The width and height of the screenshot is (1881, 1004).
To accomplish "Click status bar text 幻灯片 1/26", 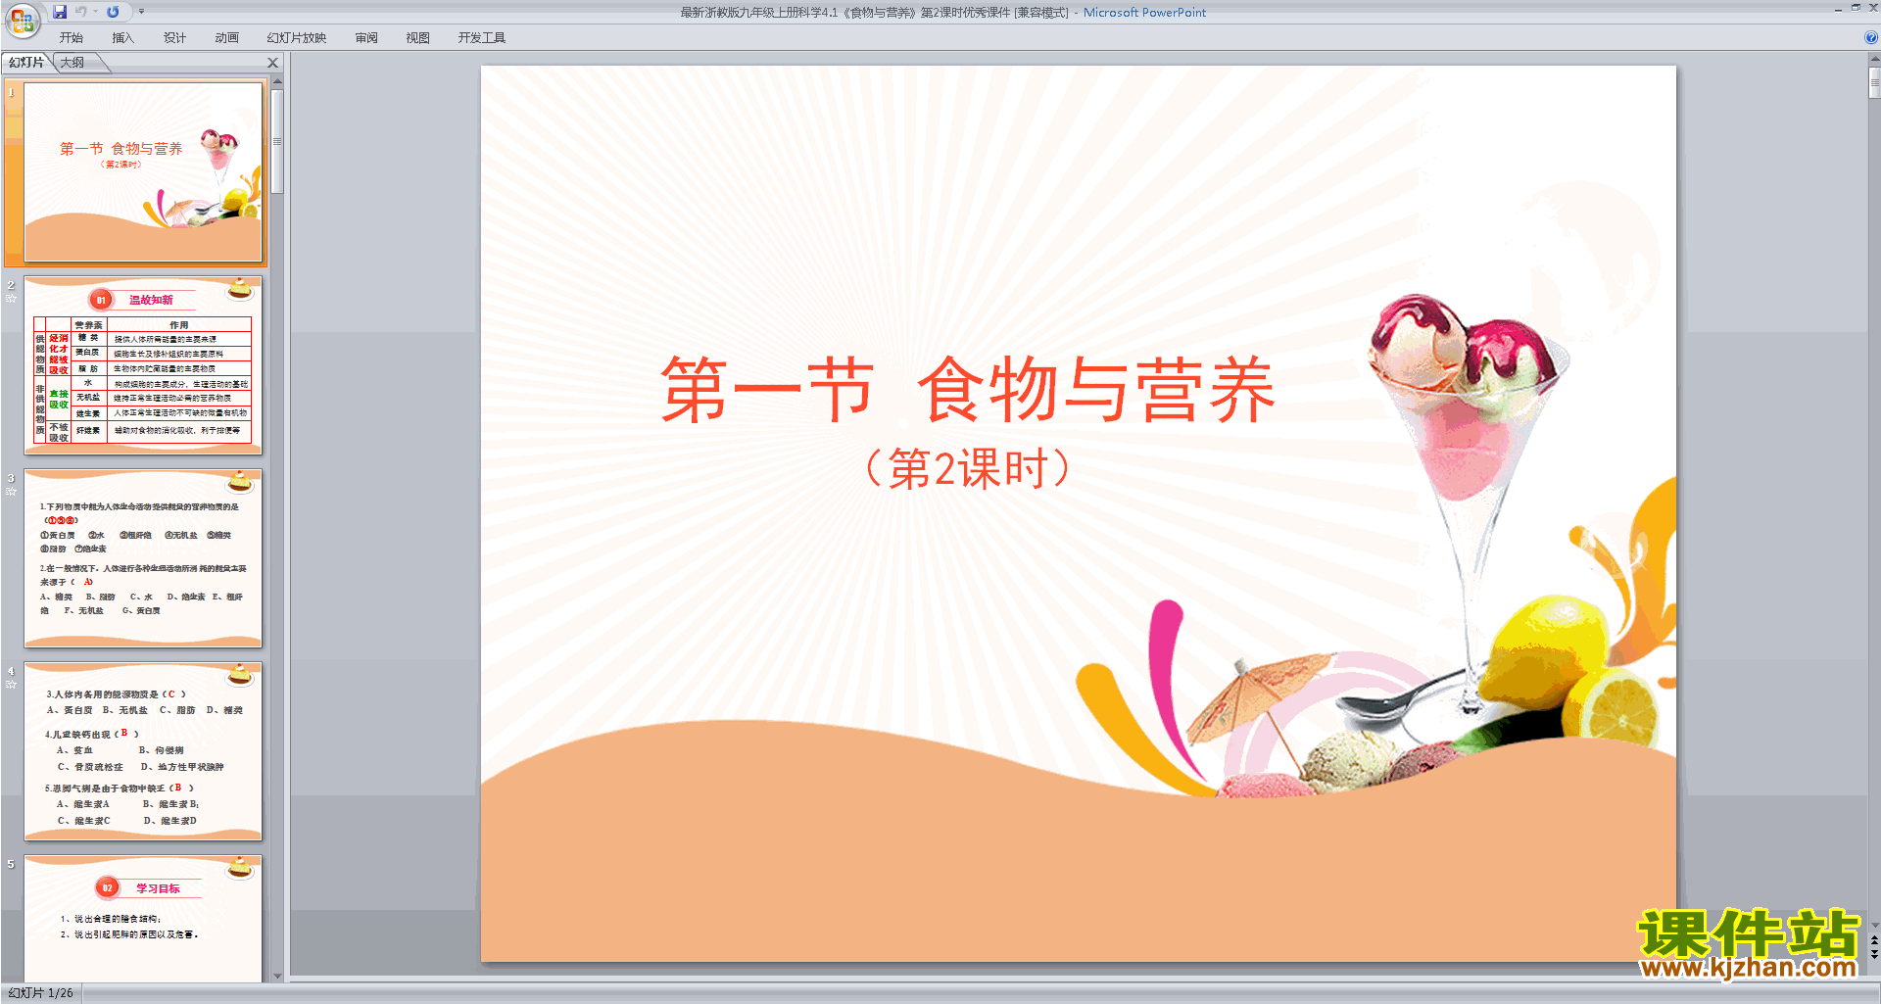I will point(41,993).
